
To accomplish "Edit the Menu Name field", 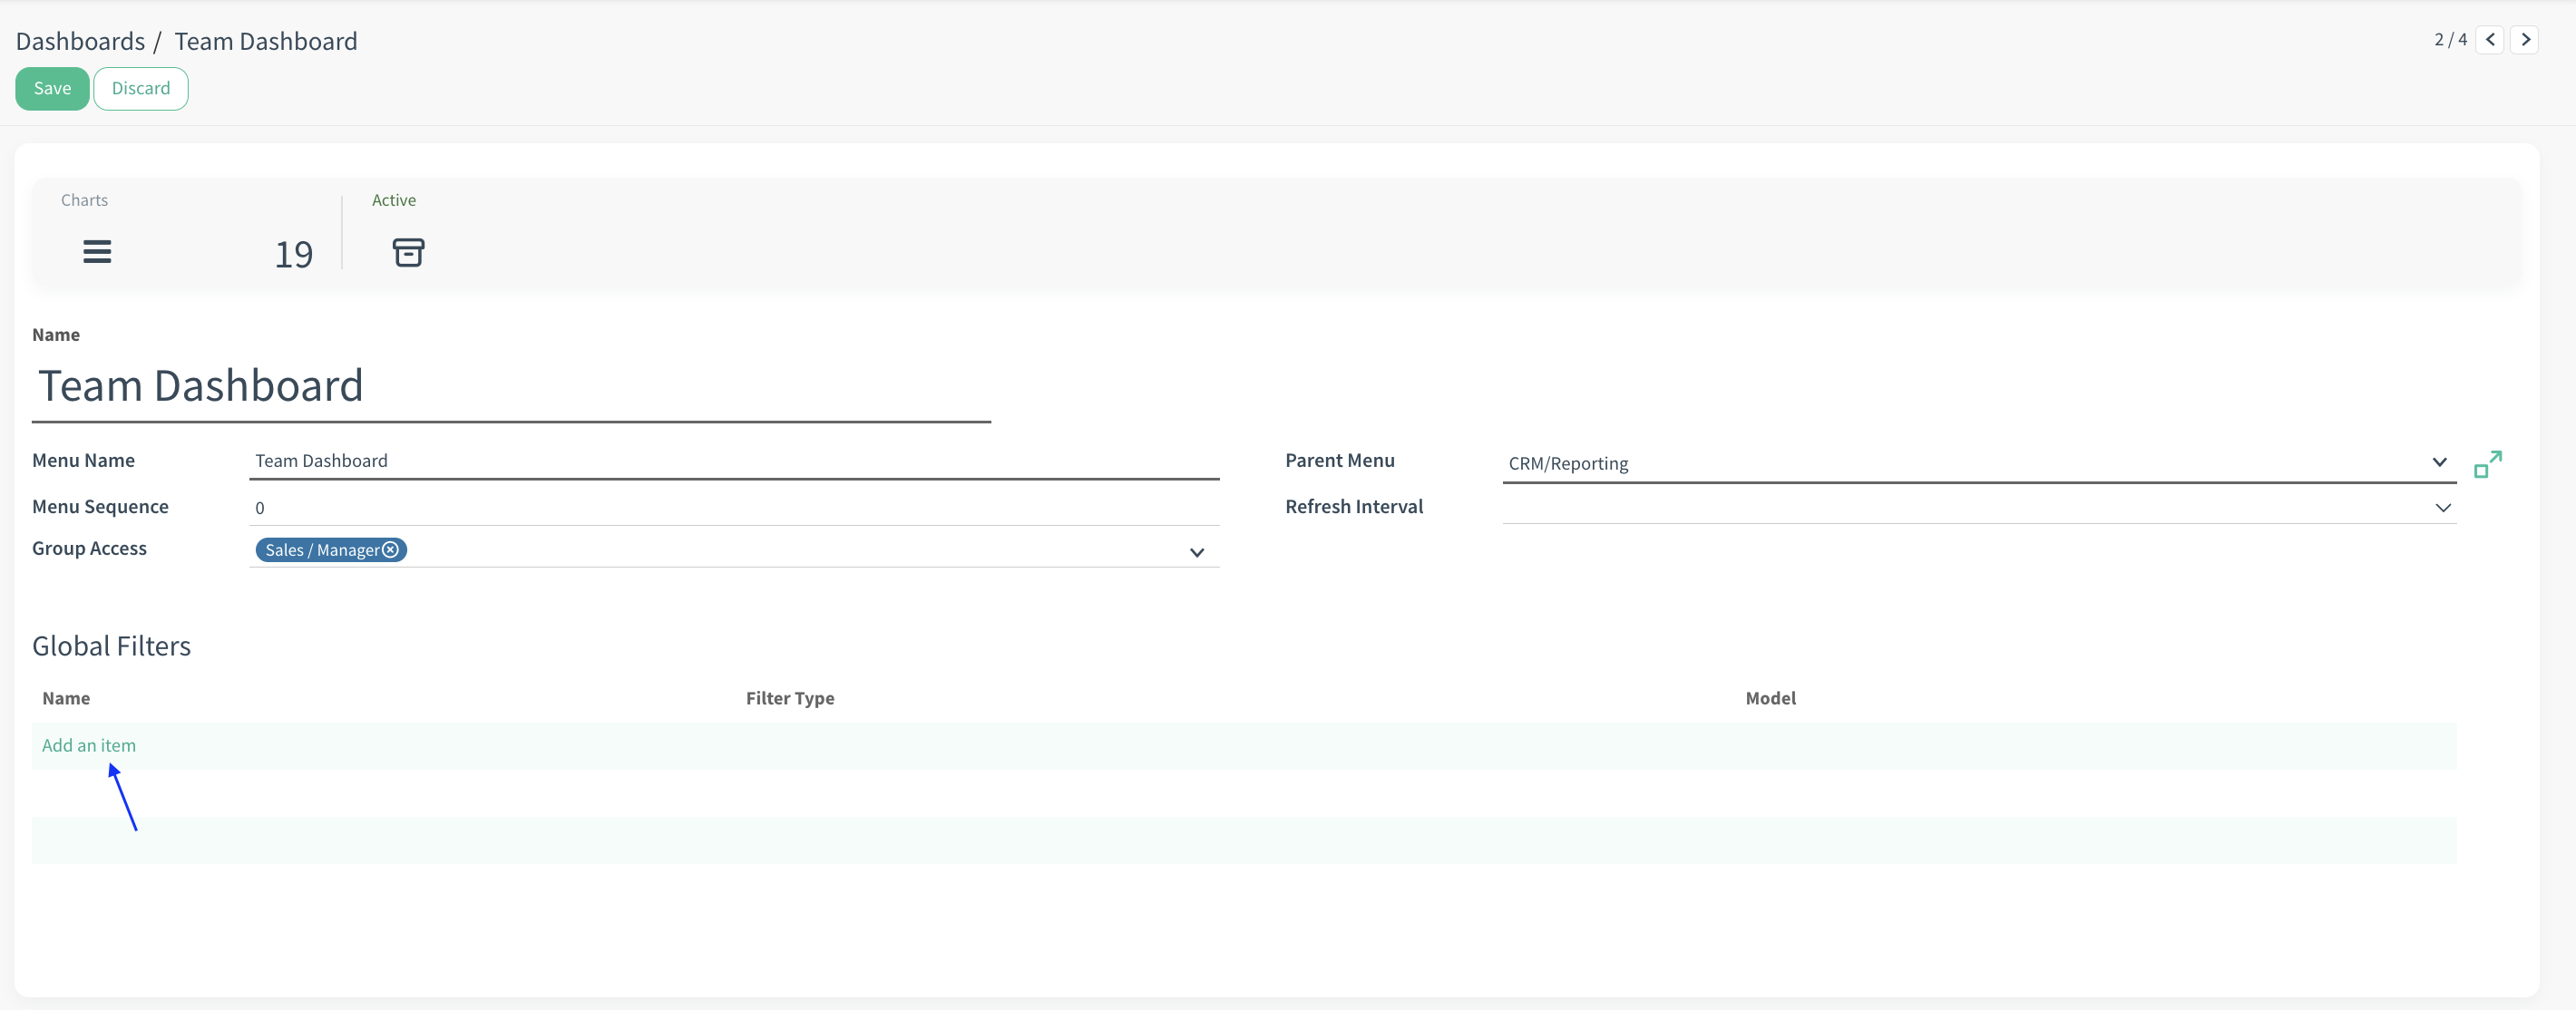I will click(x=734, y=461).
